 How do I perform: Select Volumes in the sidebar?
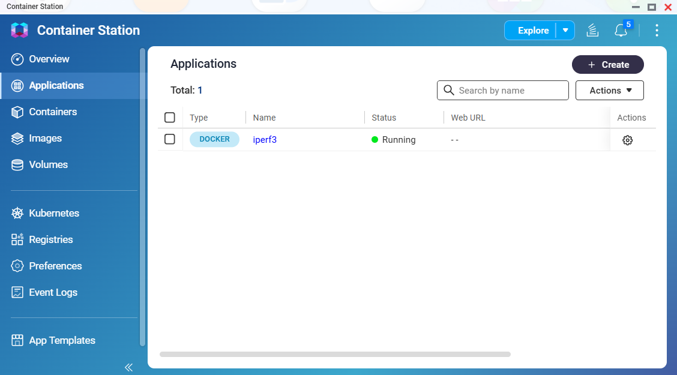point(49,164)
